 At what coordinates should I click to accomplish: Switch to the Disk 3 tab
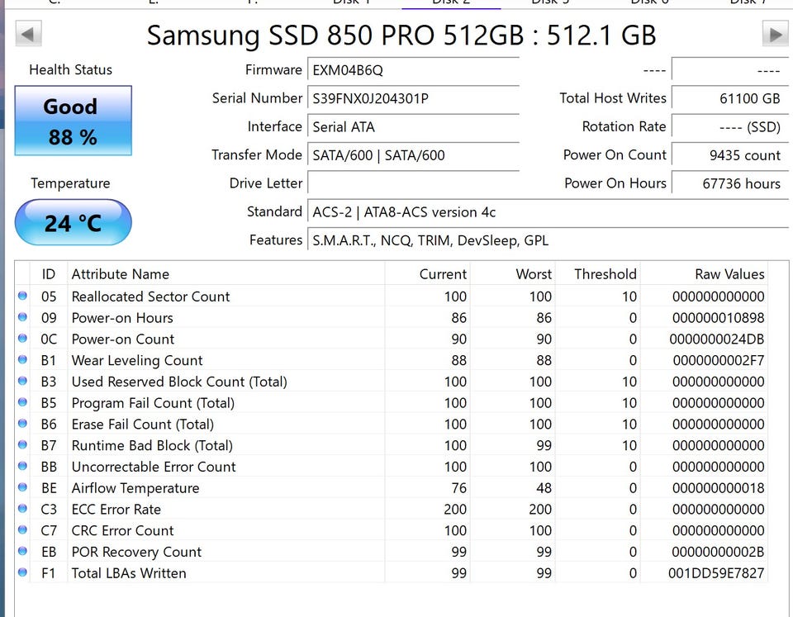pyautogui.click(x=550, y=2)
